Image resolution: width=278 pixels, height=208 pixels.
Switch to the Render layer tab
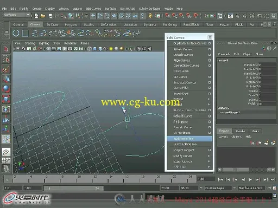click(240, 131)
